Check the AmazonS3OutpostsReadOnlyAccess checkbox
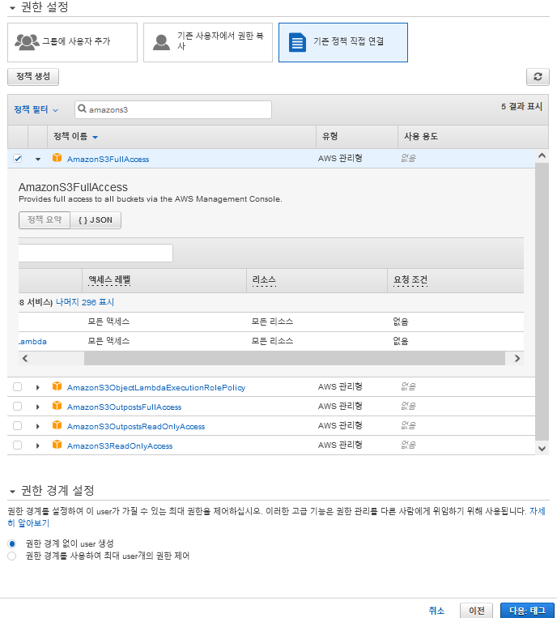Viewport: 557px width, 618px height. coord(17,426)
